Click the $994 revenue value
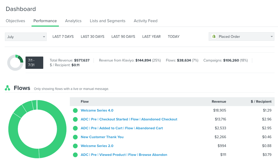The height and width of the screenshot is (159, 278). click(x=222, y=146)
